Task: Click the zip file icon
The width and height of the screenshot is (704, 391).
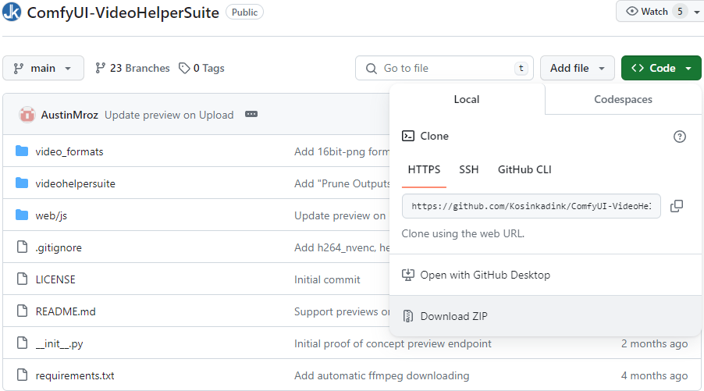Action: tap(408, 316)
